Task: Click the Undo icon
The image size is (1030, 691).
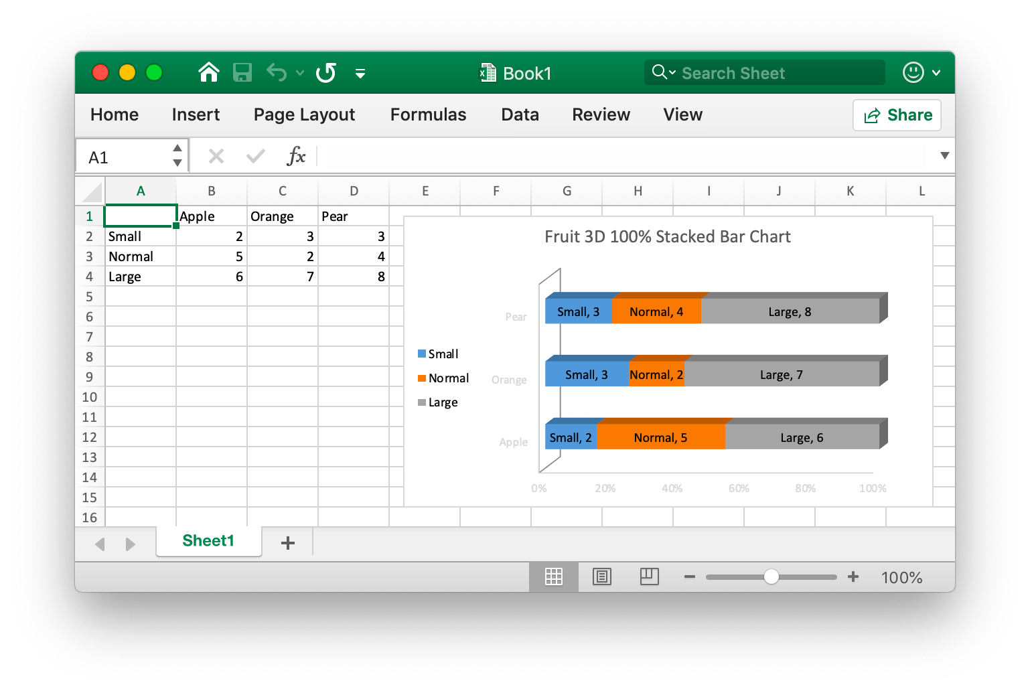Action: 276,72
